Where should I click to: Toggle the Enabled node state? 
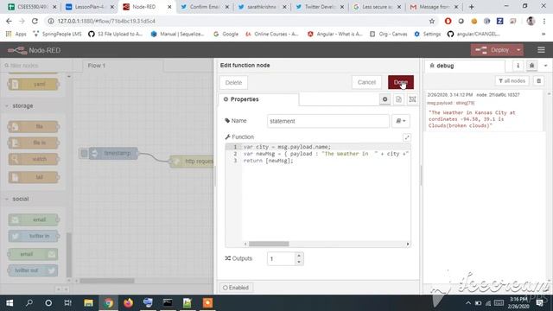point(236,288)
